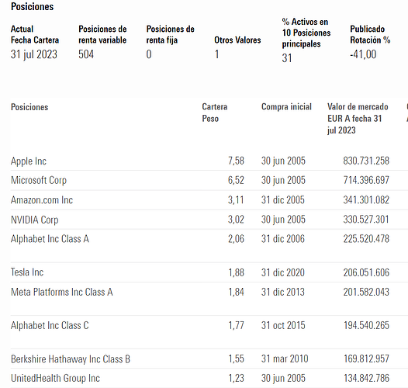Click the Publicado Rotación % label

tap(370, 34)
